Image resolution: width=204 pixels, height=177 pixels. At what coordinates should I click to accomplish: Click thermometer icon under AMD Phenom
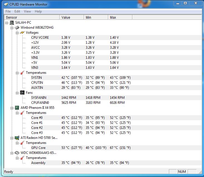[x=22, y=113]
